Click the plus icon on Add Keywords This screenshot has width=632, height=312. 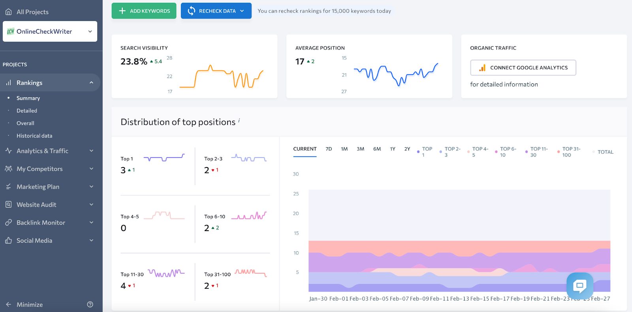pyautogui.click(x=122, y=11)
